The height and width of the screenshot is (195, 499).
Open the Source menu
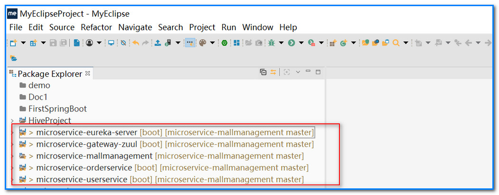click(x=62, y=28)
